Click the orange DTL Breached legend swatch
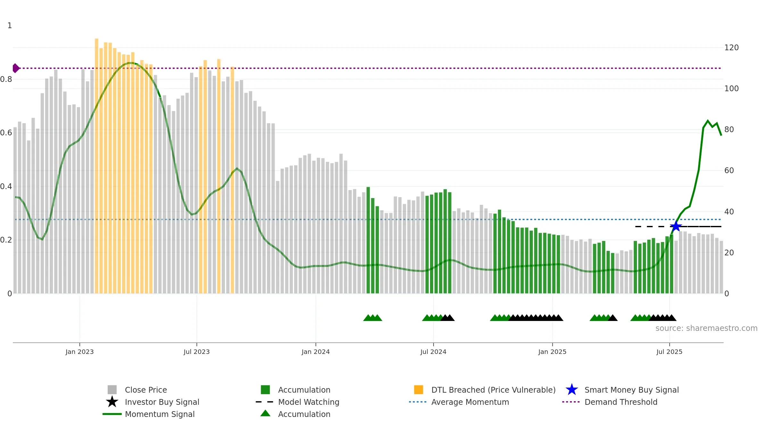 (x=418, y=390)
